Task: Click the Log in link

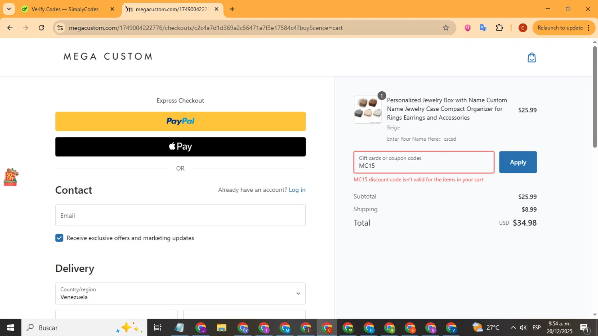Action: [x=297, y=190]
